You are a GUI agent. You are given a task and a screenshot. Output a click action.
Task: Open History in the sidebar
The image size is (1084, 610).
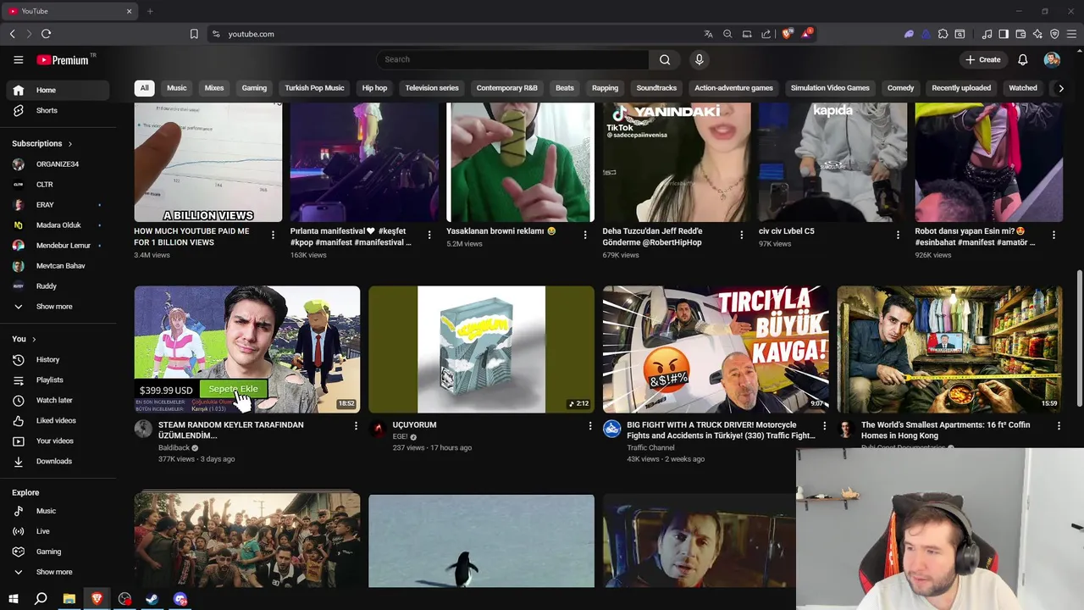coord(58,359)
